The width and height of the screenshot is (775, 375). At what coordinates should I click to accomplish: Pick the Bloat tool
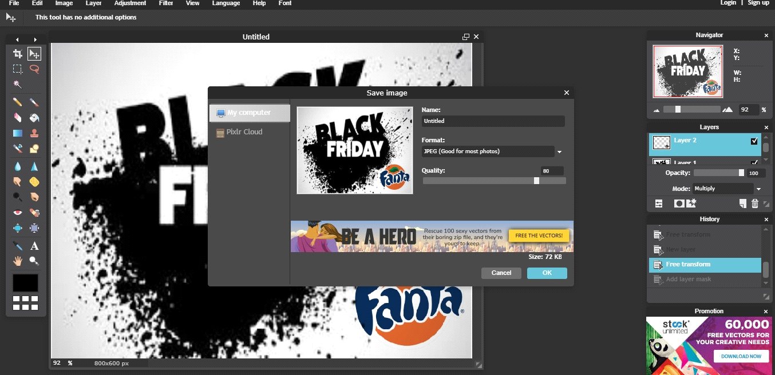18,228
